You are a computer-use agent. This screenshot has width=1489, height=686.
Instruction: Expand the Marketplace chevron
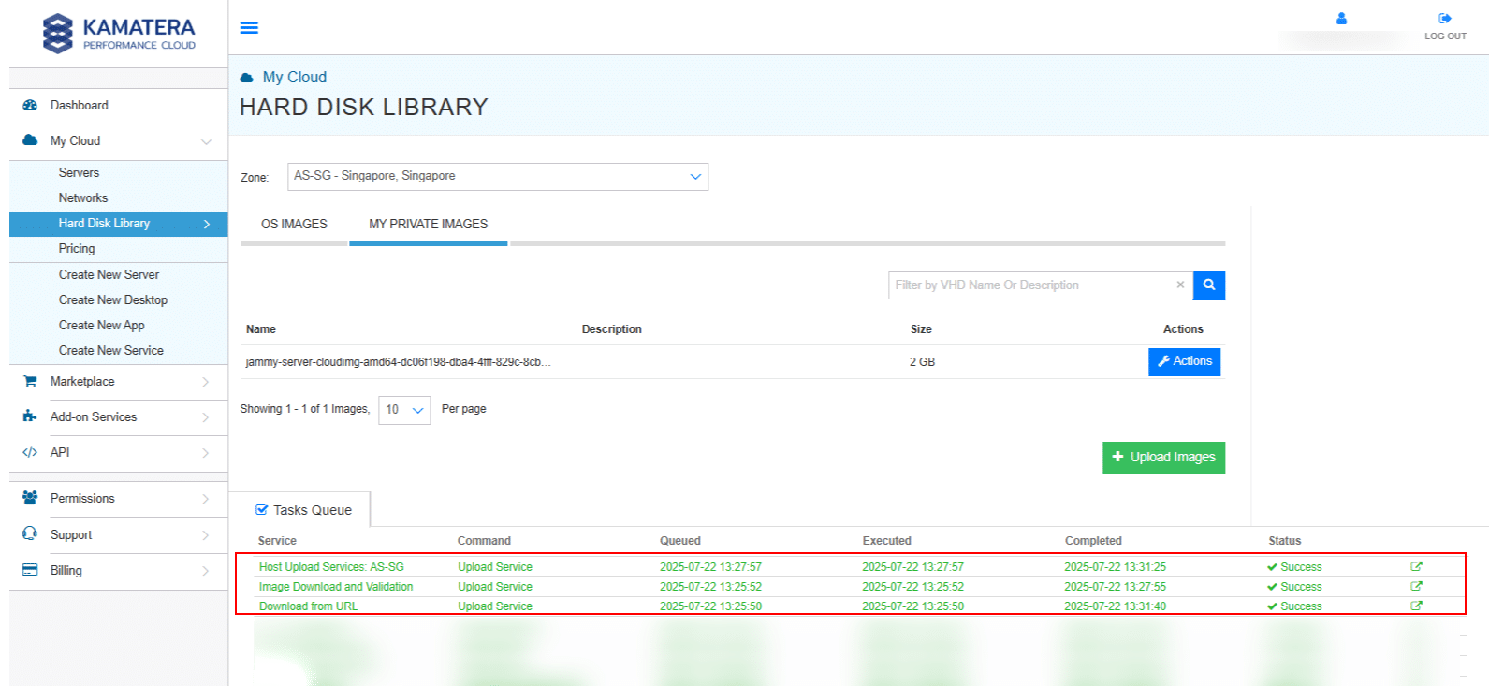pyautogui.click(x=206, y=382)
